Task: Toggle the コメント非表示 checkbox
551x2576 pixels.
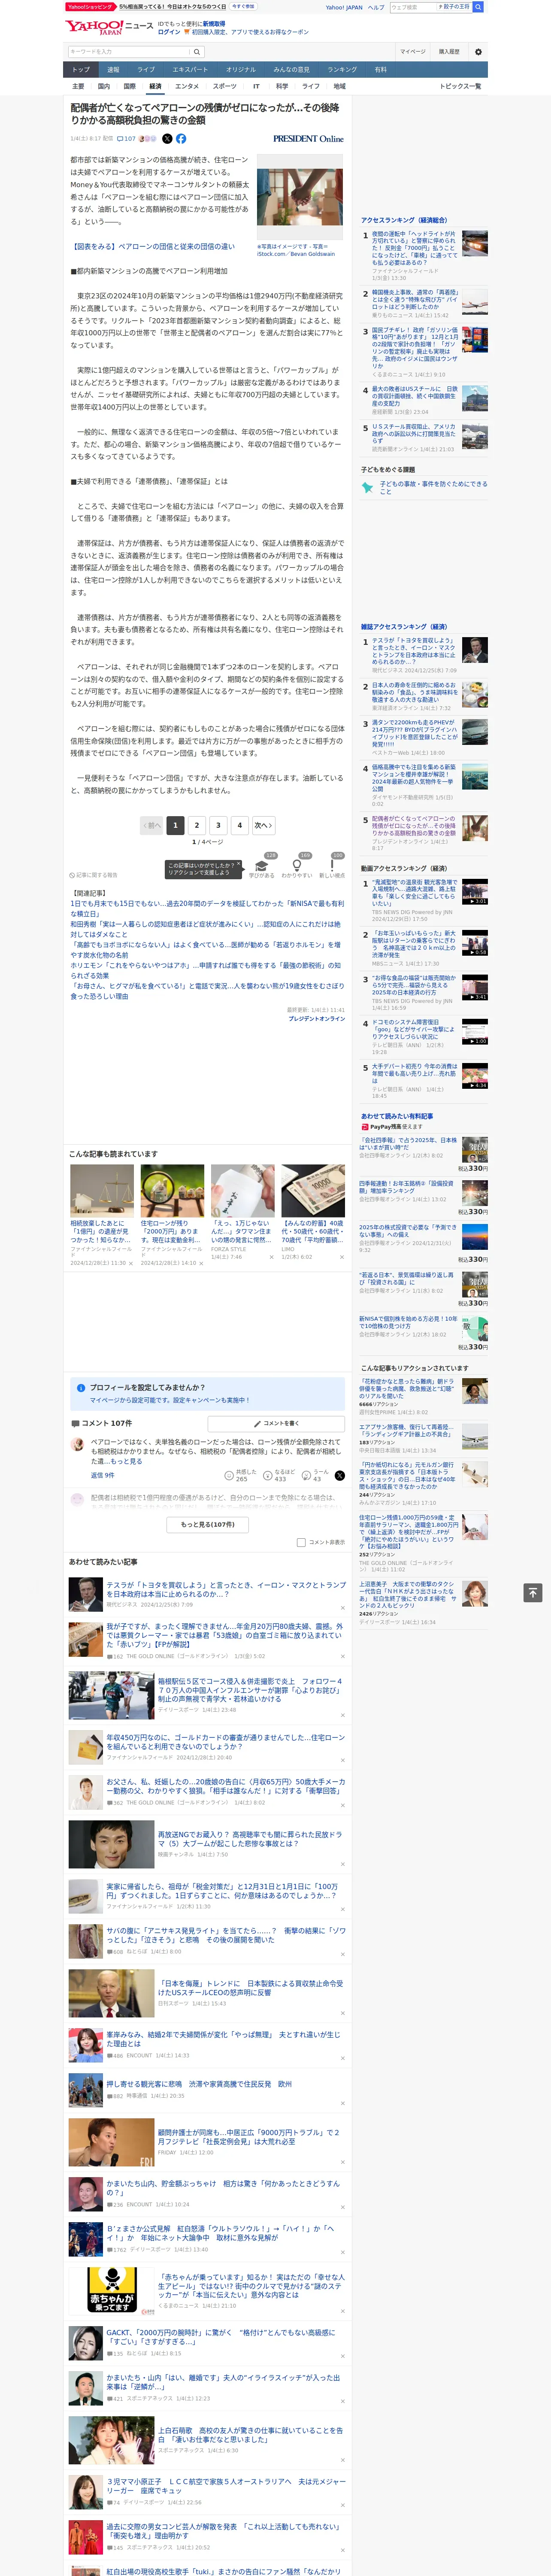Action: pyautogui.click(x=301, y=1542)
